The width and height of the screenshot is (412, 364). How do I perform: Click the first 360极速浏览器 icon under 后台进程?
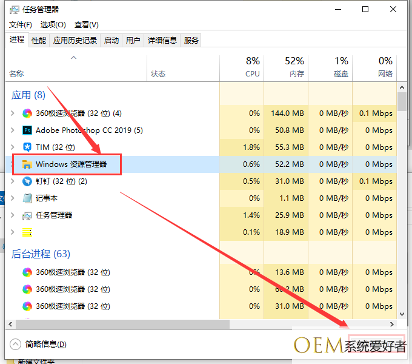coord(27,272)
